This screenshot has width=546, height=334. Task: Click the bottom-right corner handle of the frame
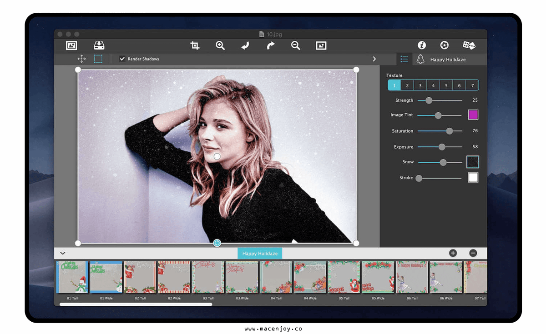(356, 243)
